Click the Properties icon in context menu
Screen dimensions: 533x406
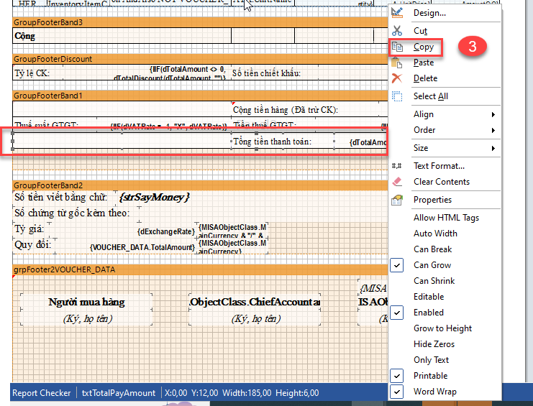coord(397,200)
